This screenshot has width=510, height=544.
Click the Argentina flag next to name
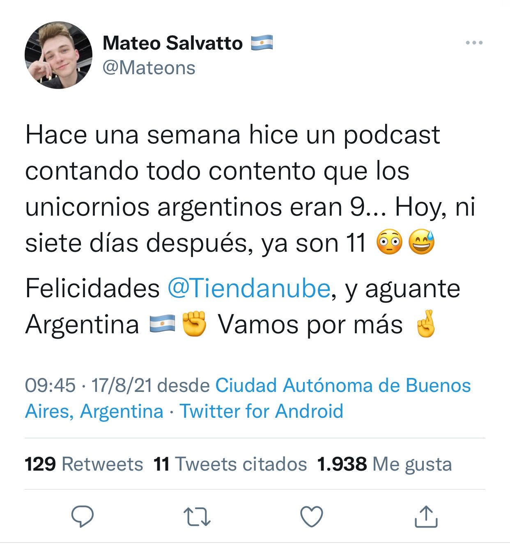coord(262,43)
